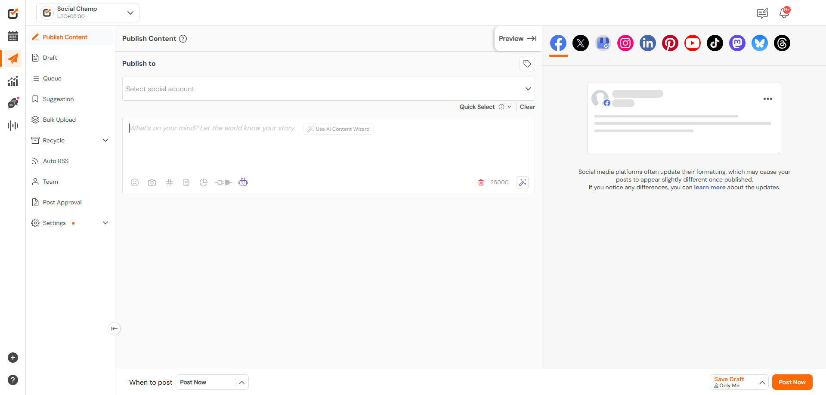The height and width of the screenshot is (395, 826).
Task: Open the tag label icon beside Publish to
Action: click(527, 64)
